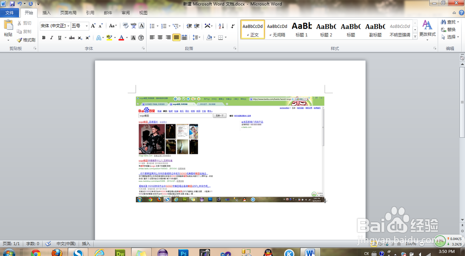The height and width of the screenshot is (256, 465).
Task: Click the proofing check icon in the status bar
Action: click(x=48, y=243)
